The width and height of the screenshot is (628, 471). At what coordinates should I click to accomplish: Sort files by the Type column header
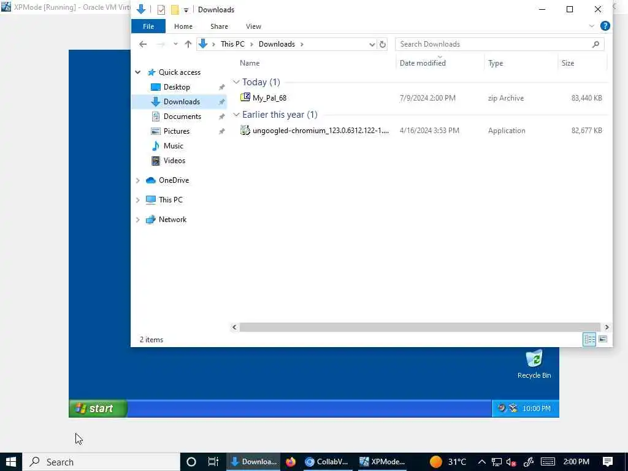point(496,63)
